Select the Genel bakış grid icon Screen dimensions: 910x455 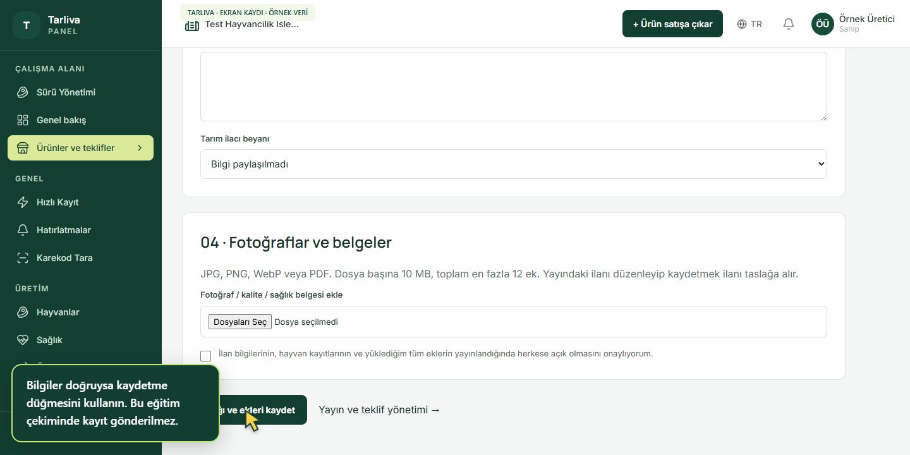point(23,120)
